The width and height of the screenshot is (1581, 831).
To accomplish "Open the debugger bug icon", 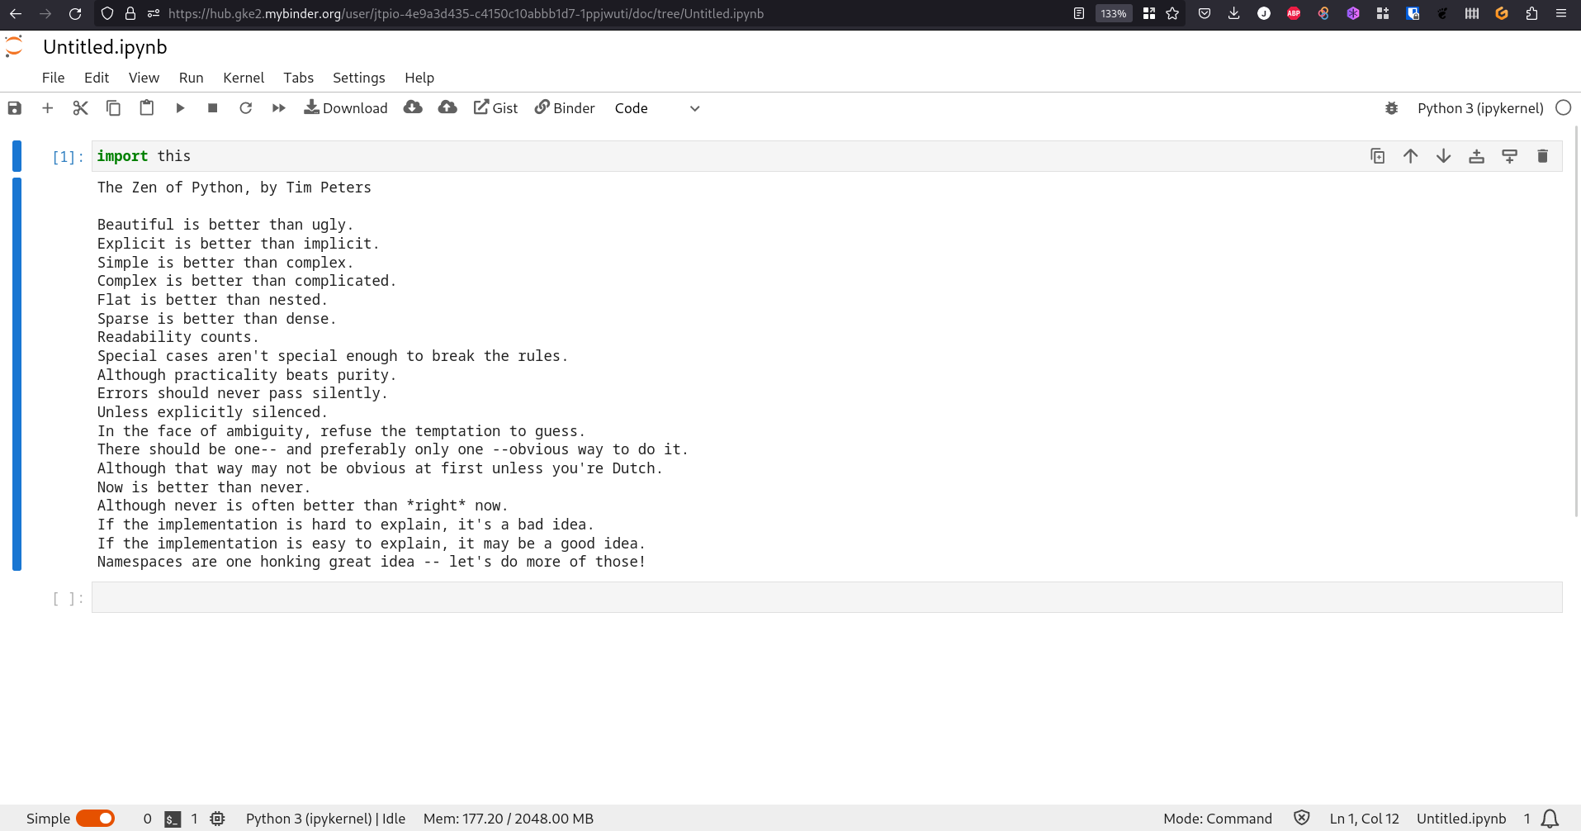I will [1392, 107].
